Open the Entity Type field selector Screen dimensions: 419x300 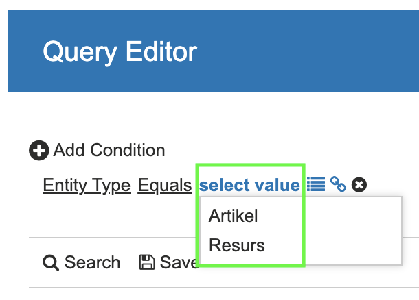(87, 185)
